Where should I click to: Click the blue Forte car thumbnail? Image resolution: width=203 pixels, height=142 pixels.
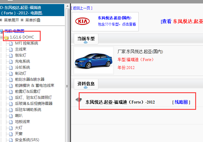[94, 60]
